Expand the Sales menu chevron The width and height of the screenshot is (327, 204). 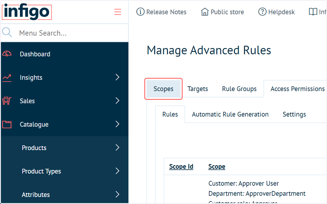click(117, 101)
